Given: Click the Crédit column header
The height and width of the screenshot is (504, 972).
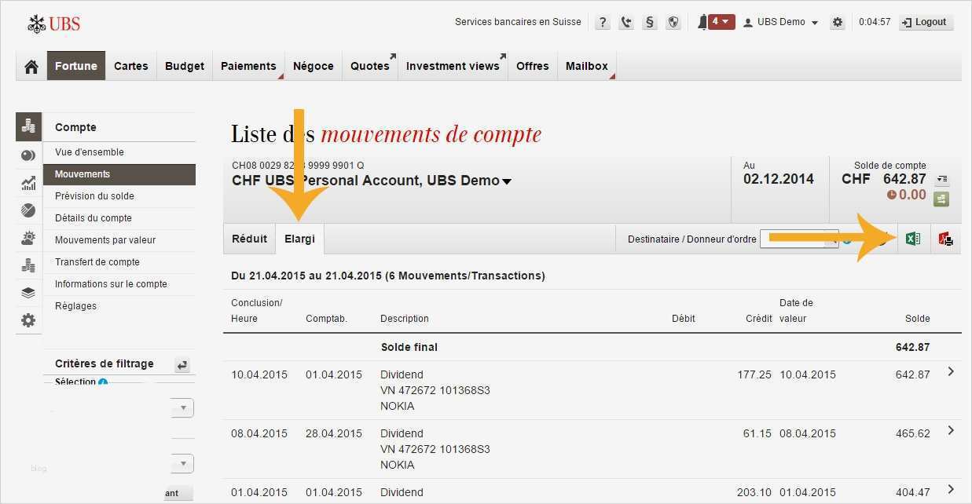Looking at the screenshot, I should coord(758,319).
